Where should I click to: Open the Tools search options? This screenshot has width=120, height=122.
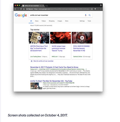[89, 21]
